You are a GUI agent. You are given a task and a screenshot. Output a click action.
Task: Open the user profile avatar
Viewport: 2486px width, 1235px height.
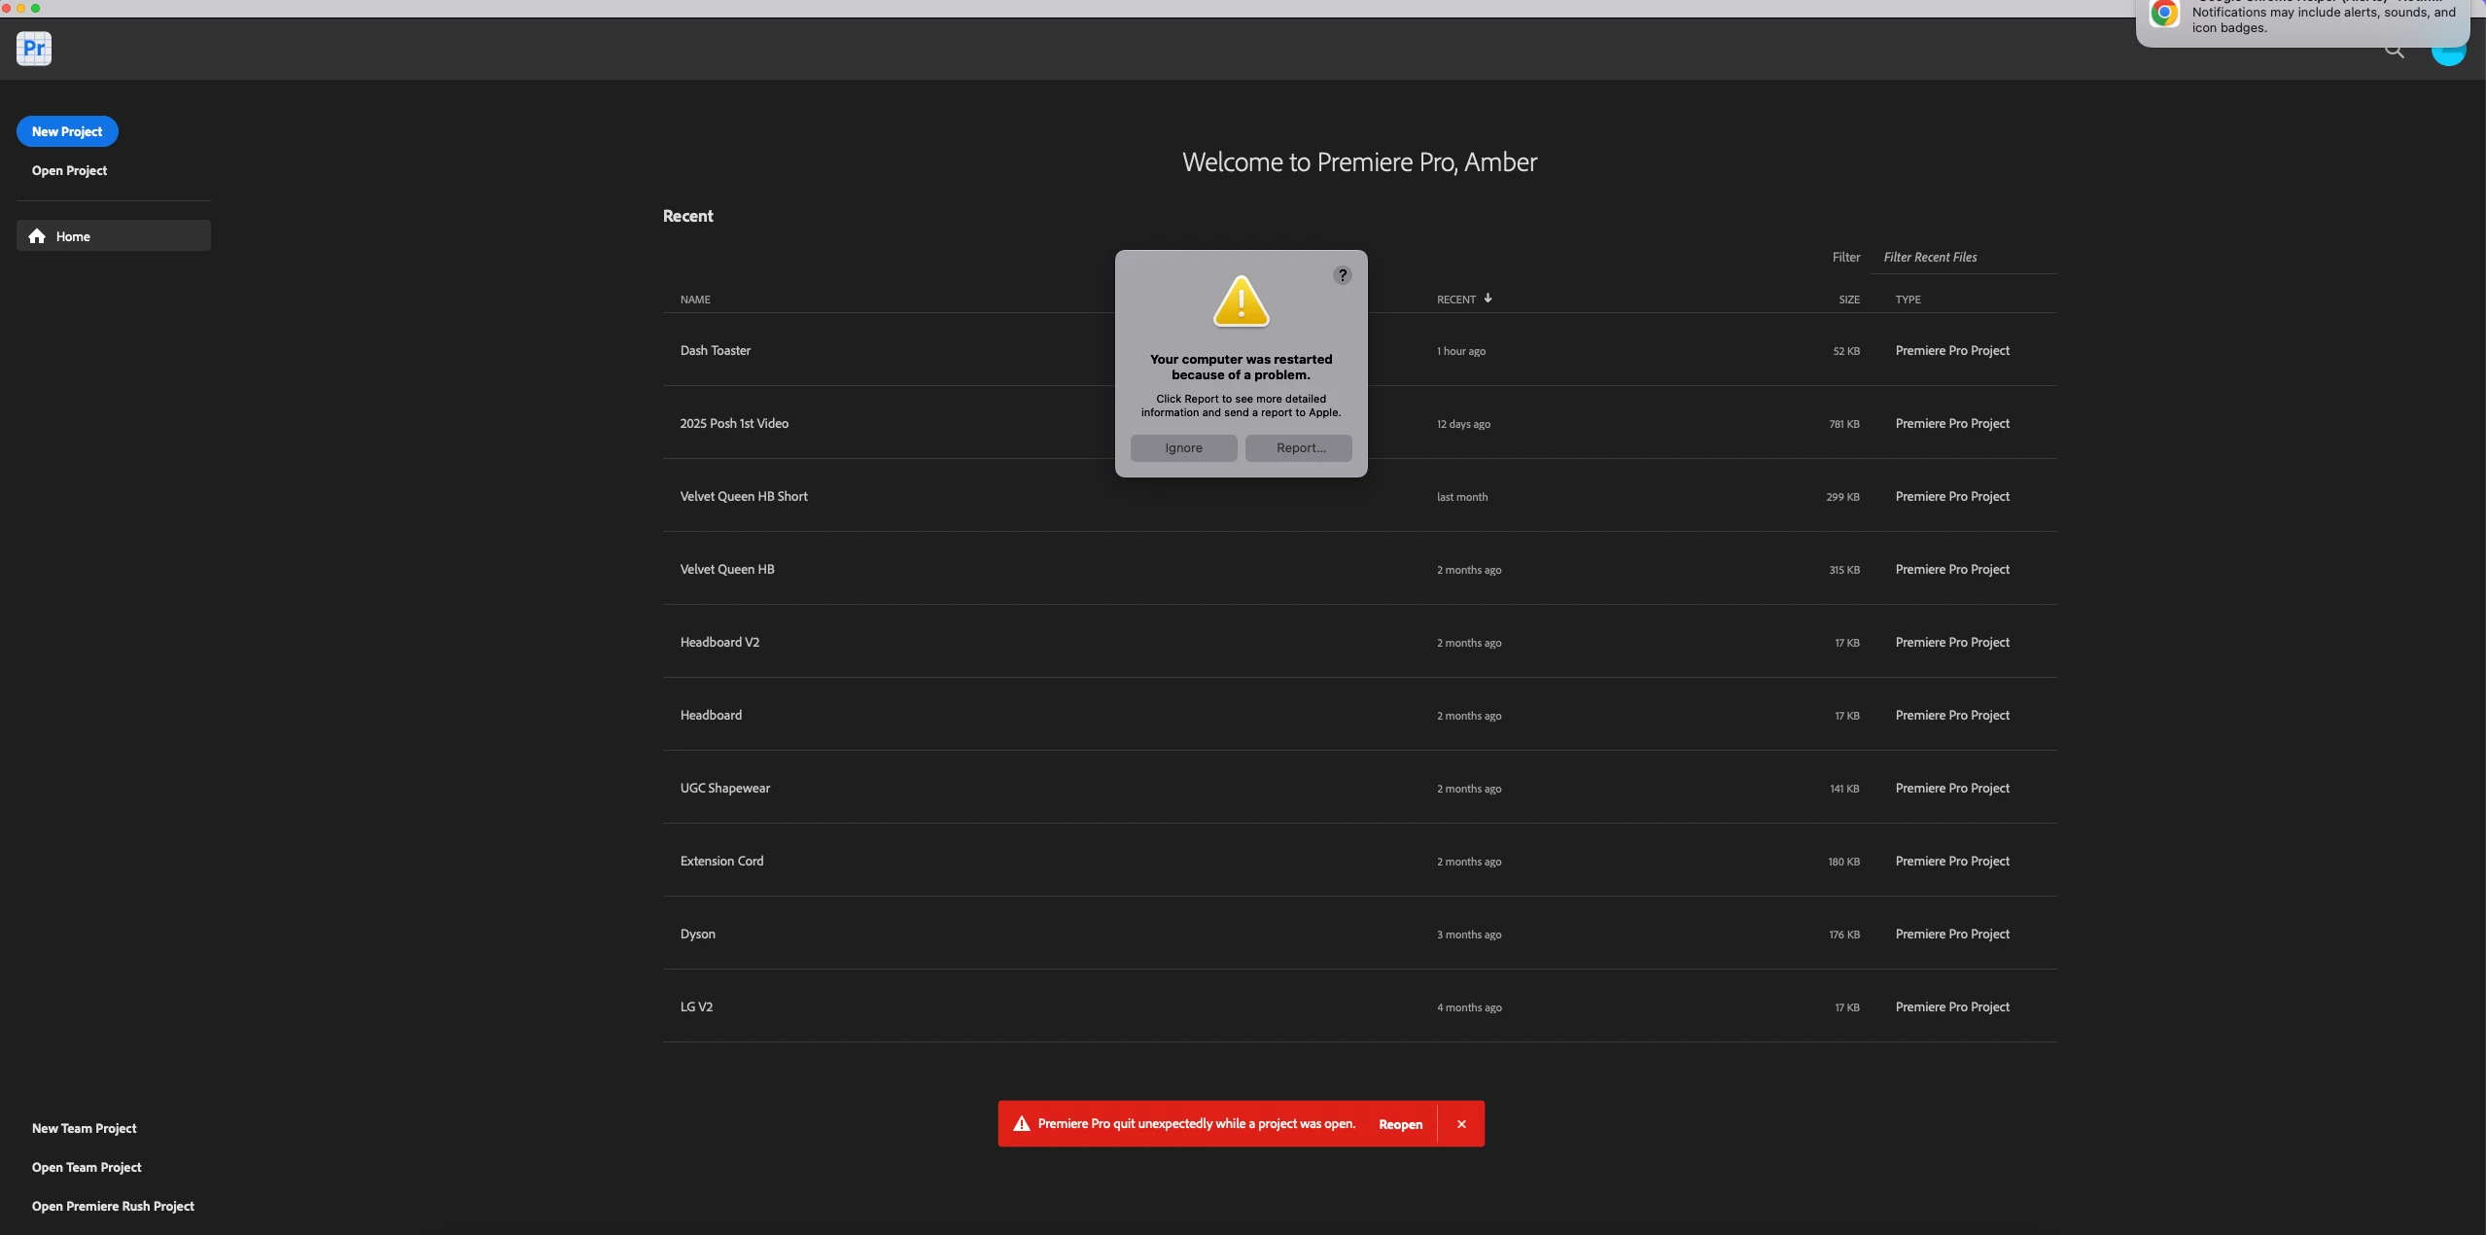click(x=2447, y=53)
